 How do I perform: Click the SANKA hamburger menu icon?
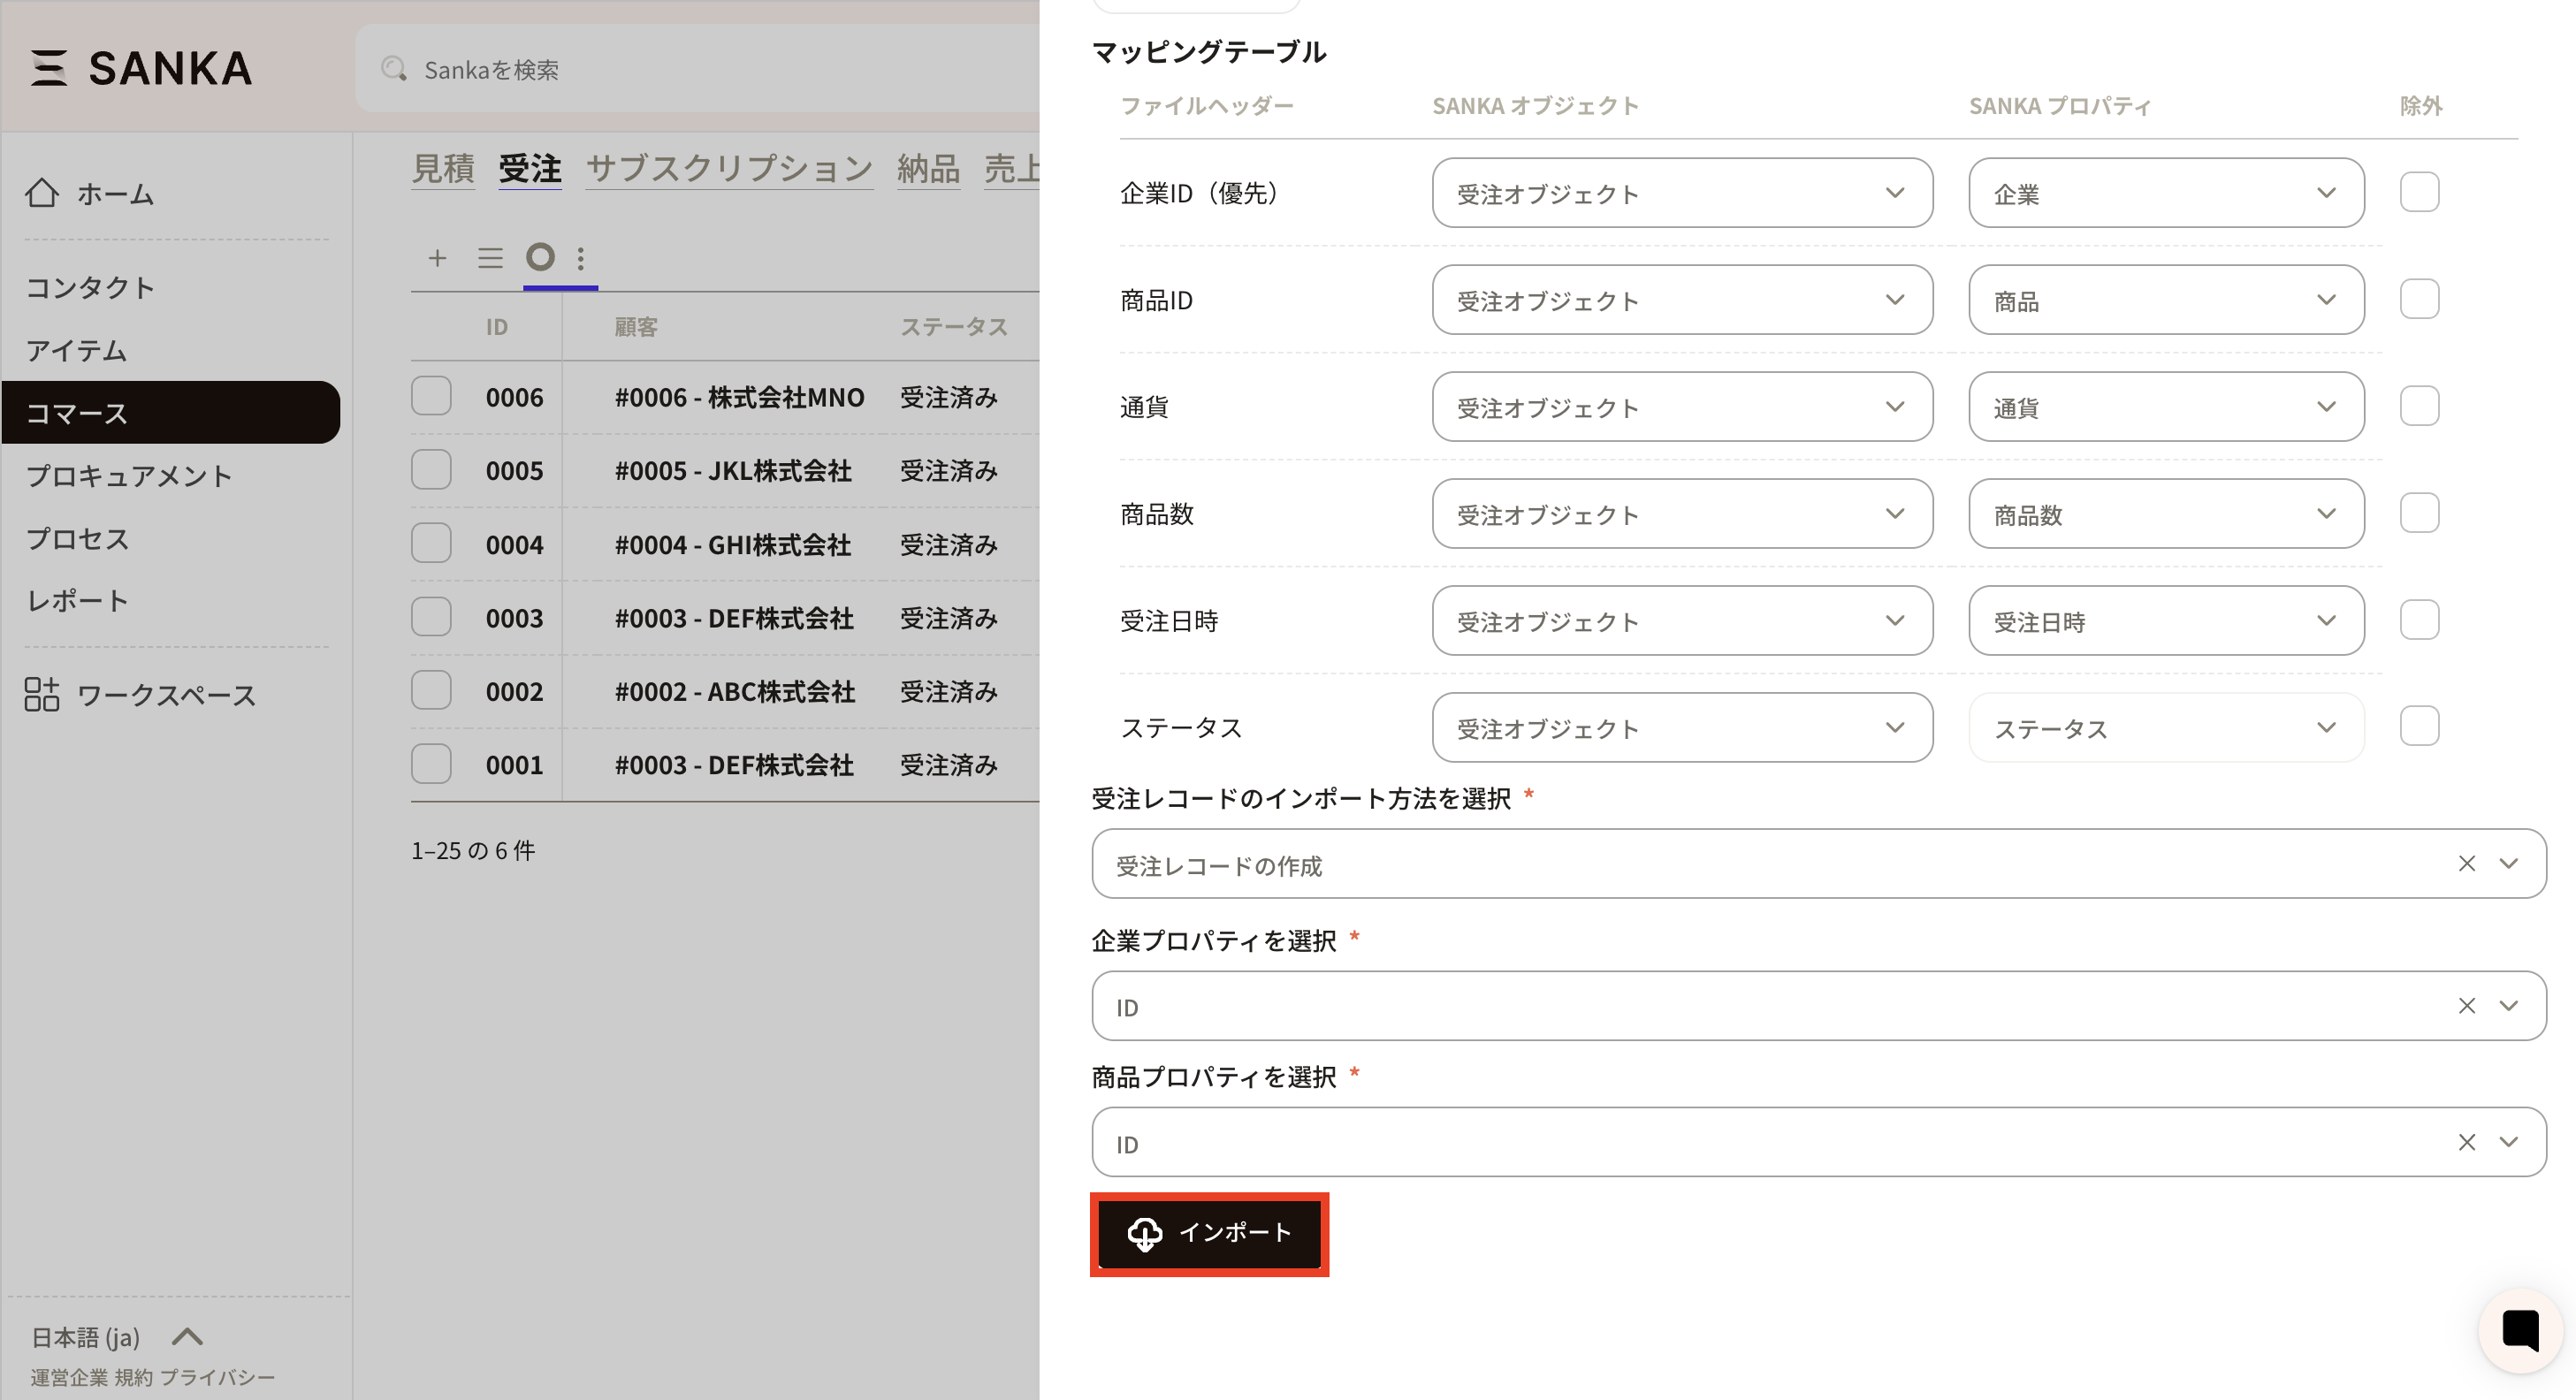tap(48, 68)
